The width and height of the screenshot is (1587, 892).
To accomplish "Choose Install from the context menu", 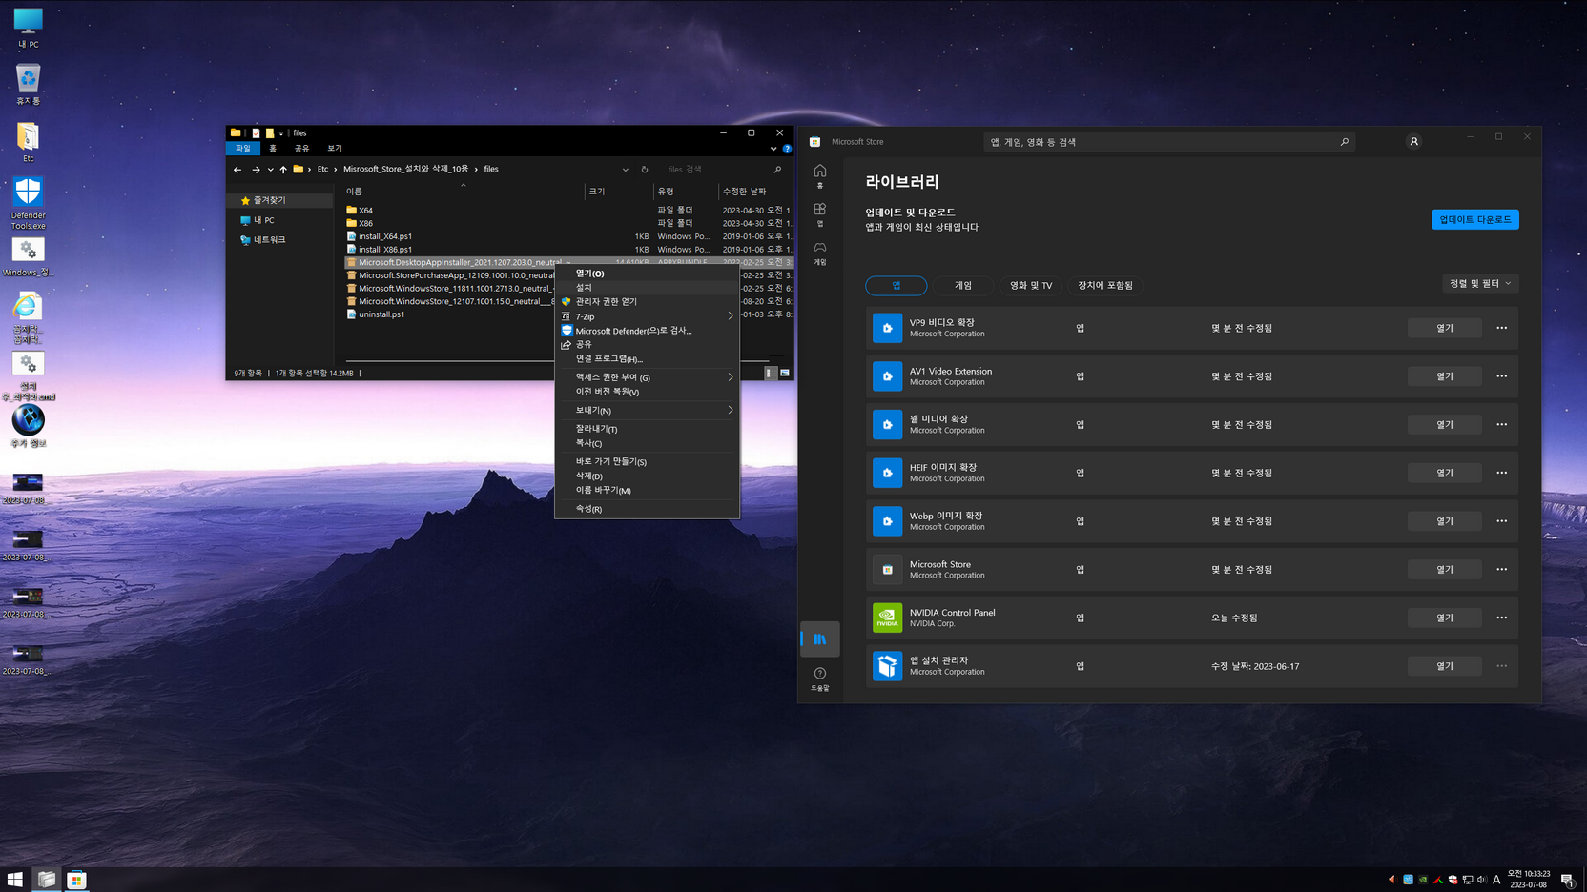I will (647, 287).
